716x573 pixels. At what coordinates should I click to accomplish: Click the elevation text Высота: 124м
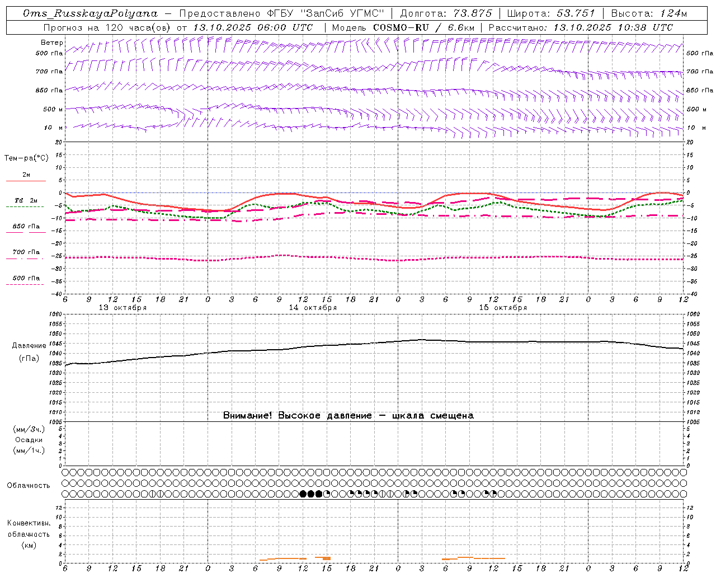[x=649, y=13]
